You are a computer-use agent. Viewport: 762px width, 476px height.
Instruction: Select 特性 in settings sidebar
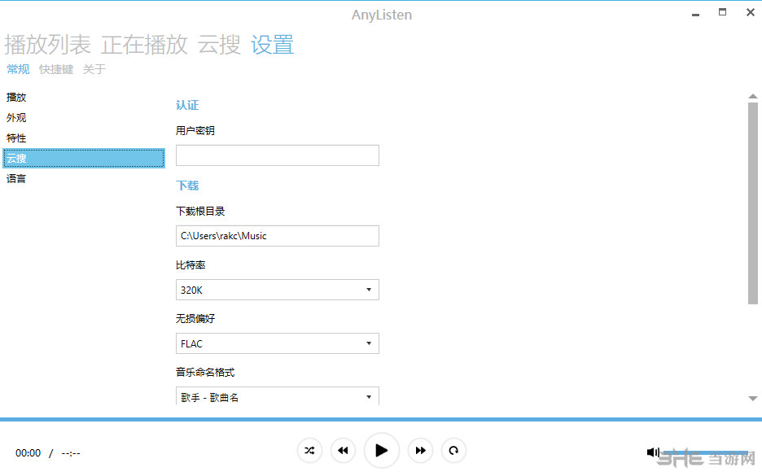click(x=84, y=138)
